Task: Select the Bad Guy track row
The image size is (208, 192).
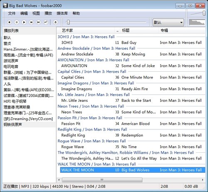Action: pos(132,43)
